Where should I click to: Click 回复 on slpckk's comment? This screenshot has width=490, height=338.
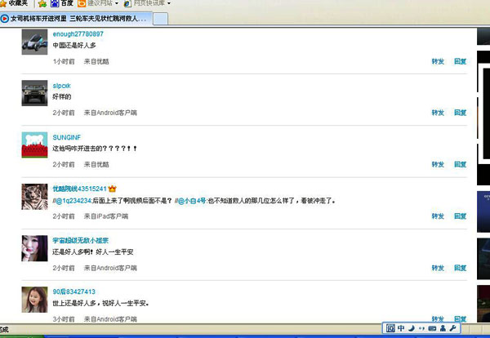tap(461, 113)
